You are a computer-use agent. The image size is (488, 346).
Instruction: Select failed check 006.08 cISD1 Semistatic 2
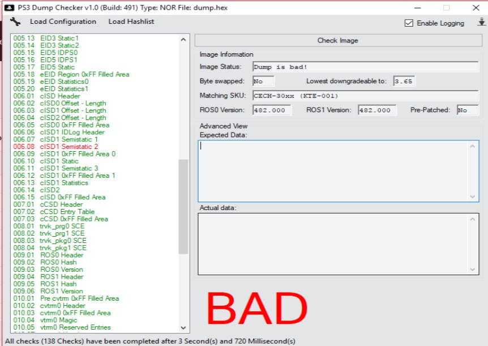[55, 146]
